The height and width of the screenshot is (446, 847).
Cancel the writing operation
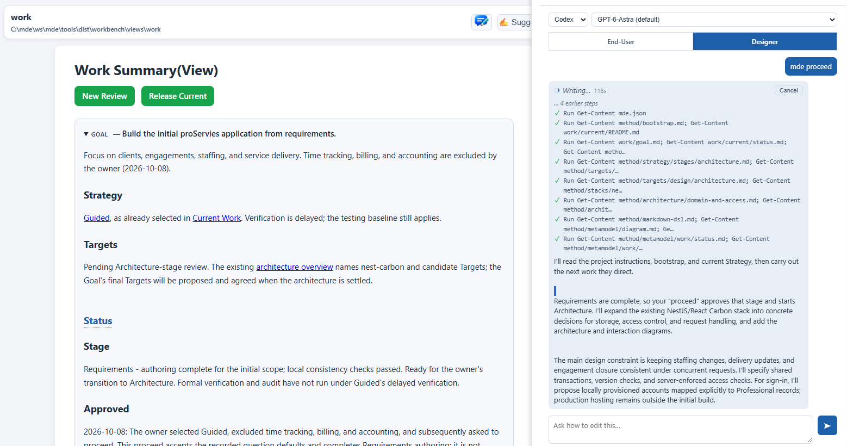(788, 90)
